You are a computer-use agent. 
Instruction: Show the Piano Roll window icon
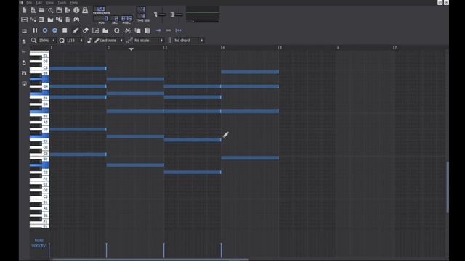point(42,20)
